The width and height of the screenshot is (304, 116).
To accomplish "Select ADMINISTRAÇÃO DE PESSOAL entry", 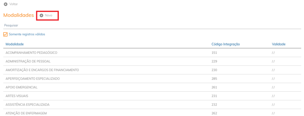I will 152,61.
